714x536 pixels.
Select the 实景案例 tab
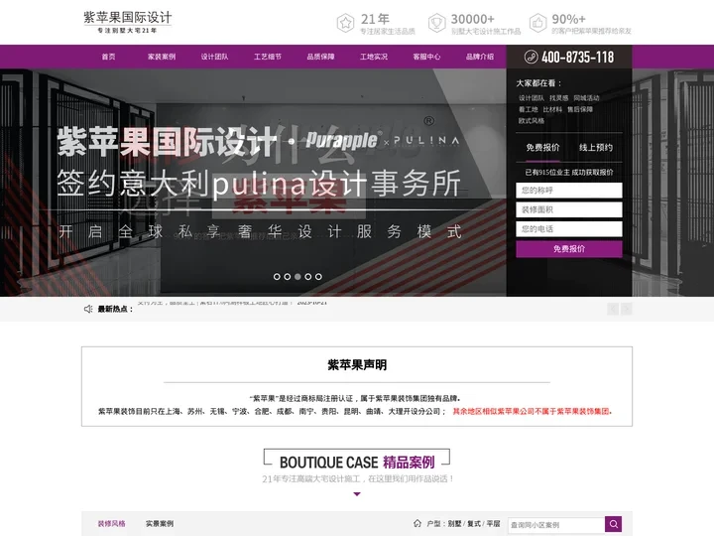(160, 524)
